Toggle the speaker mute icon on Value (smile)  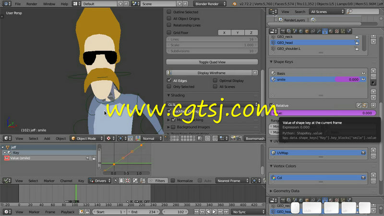[88, 158]
